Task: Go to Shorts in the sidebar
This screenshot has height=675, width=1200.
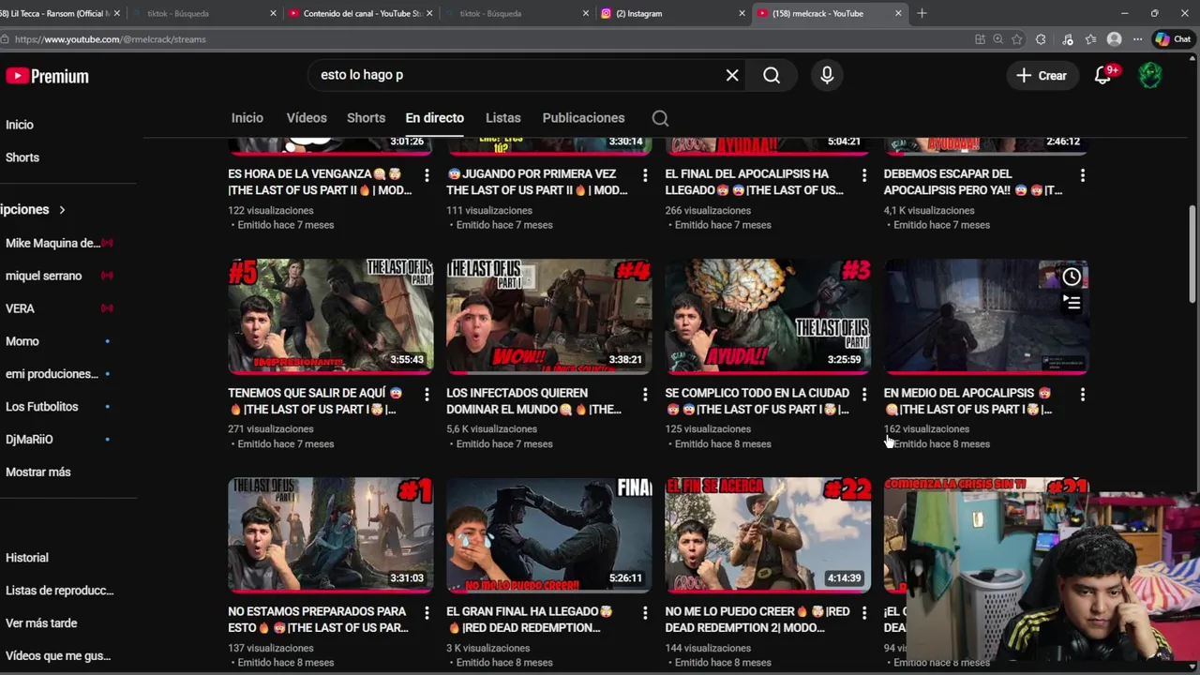Action: point(22,157)
